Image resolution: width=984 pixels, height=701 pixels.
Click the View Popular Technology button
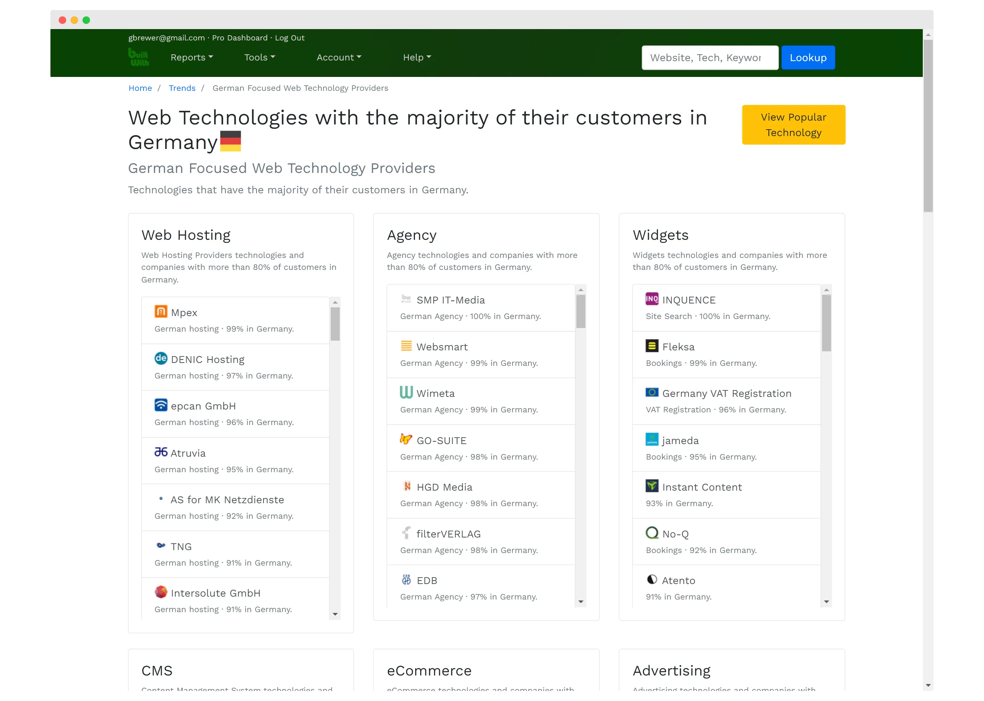[x=793, y=125]
